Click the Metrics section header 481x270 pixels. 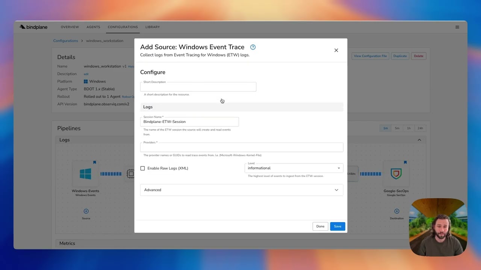coord(67,243)
